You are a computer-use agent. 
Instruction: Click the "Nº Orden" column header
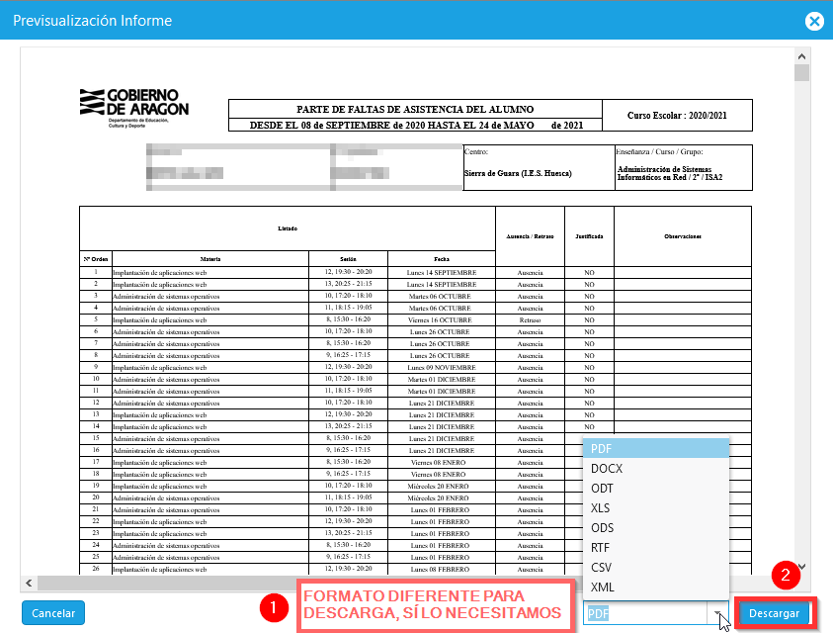[x=96, y=259]
